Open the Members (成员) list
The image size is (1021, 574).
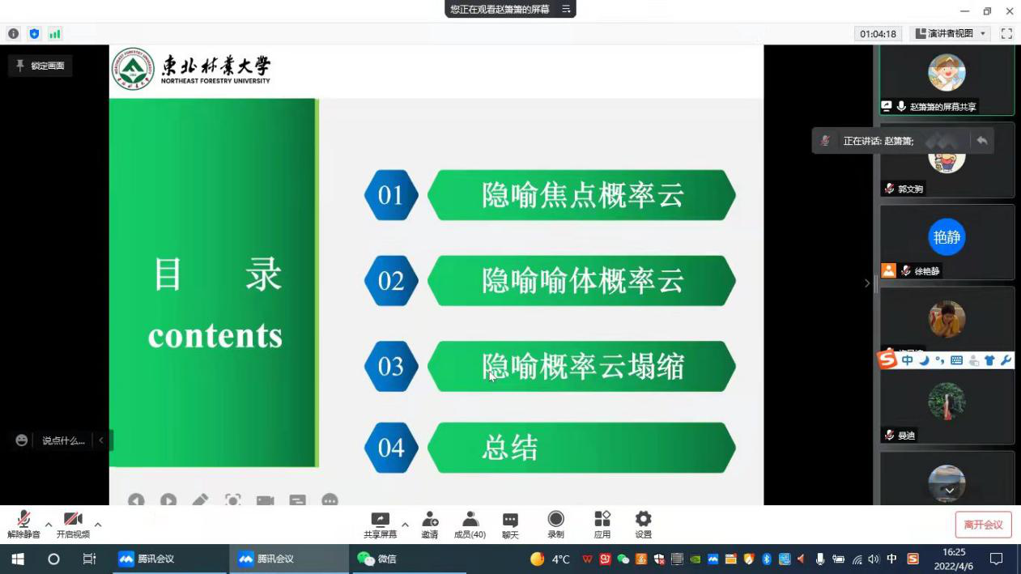click(470, 525)
